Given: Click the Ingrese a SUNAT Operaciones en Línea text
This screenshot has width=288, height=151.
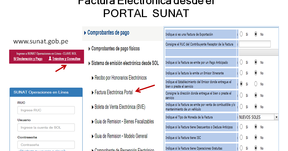Looking at the screenshot, I should tap(46, 54).
